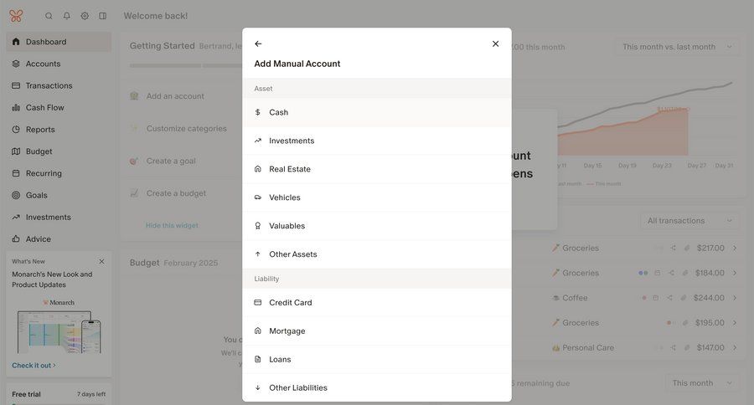Screen dimensions: 754x405
Task: Click the card icon beside Credit Card
Action: click(258, 303)
